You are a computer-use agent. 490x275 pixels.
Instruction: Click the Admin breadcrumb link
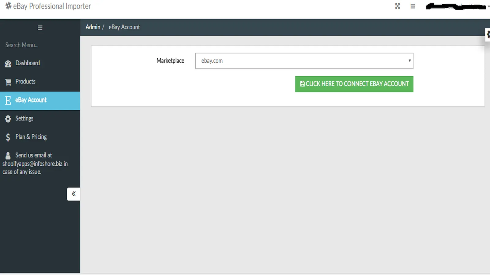pyautogui.click(x=93, y=27)
